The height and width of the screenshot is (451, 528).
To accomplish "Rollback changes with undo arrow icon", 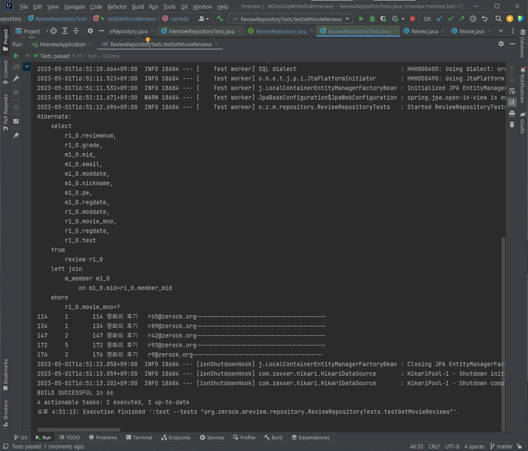I will coord(484,19).
